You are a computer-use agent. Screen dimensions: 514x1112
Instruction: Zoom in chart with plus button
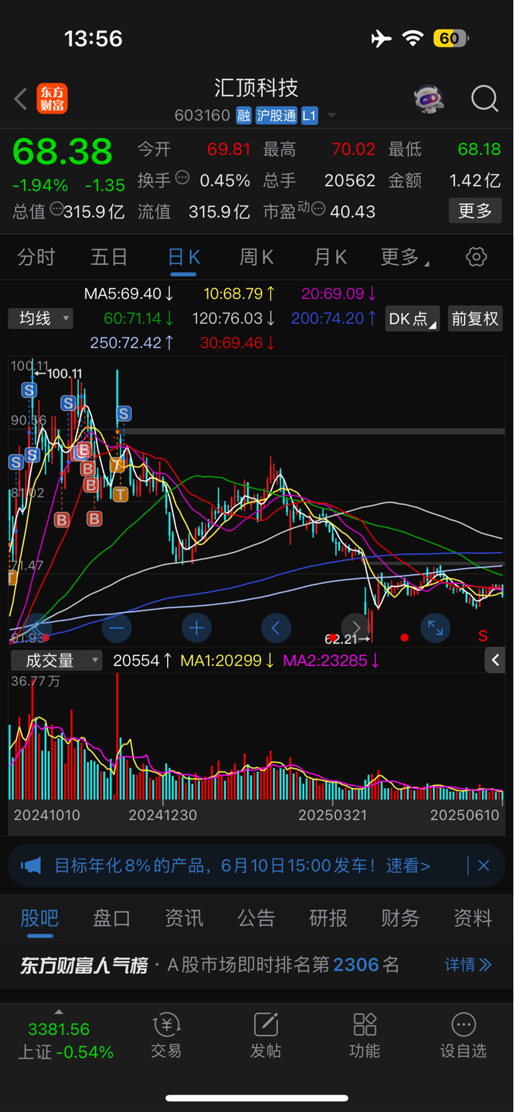(197, 628)
